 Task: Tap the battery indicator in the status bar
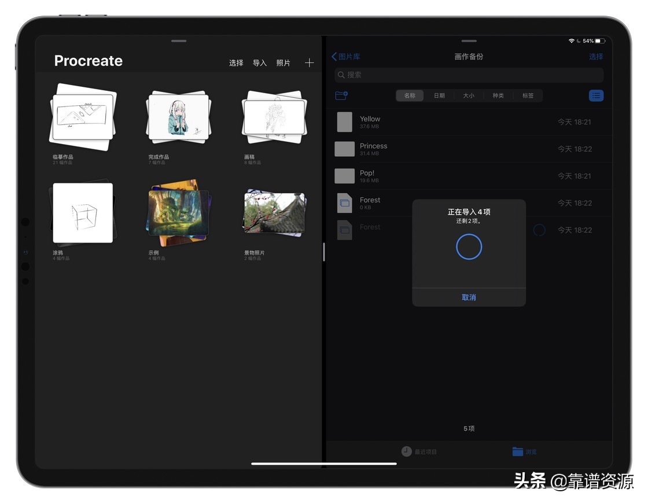point(601,41)
